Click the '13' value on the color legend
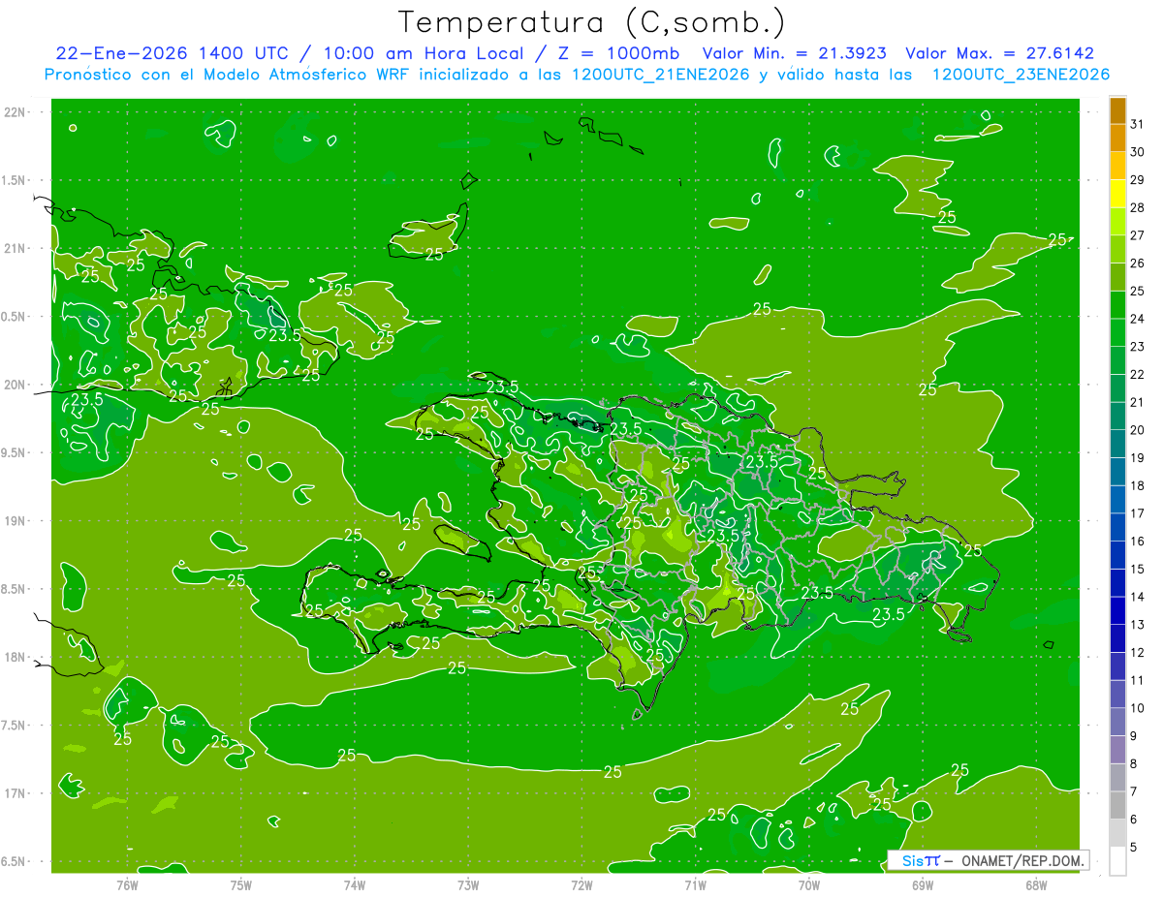 pos(1138,625)
